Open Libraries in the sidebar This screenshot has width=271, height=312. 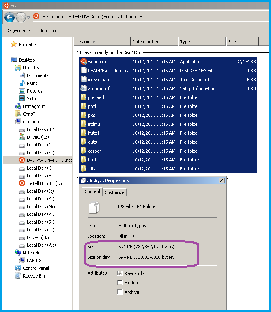point(31,68)
